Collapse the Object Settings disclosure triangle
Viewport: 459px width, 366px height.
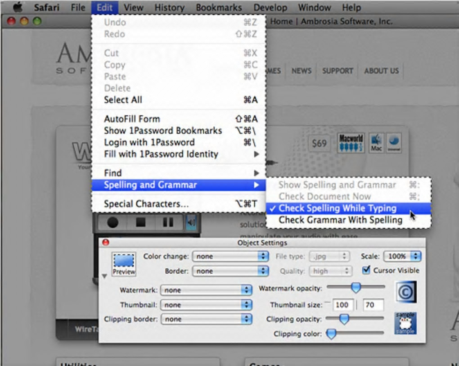click(104, 276)
